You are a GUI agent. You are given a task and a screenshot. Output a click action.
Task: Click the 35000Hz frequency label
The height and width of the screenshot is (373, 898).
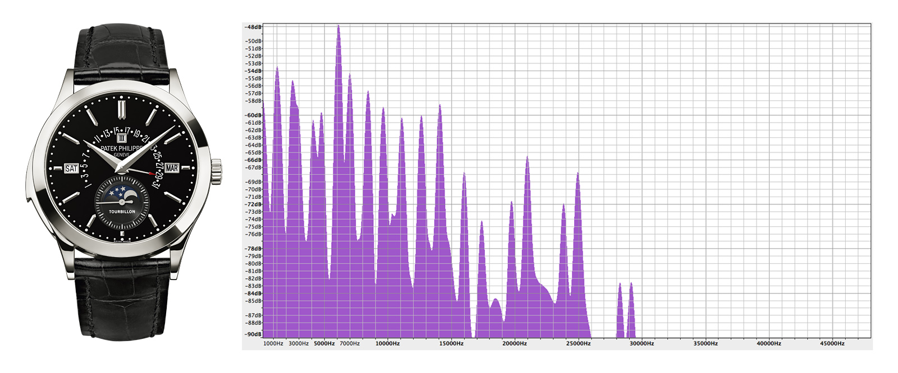pos(705,343)
